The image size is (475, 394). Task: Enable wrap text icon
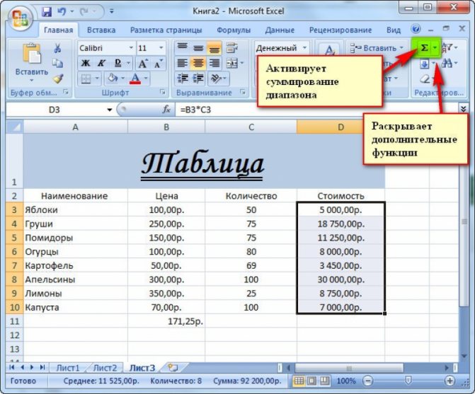pos(232,48)
